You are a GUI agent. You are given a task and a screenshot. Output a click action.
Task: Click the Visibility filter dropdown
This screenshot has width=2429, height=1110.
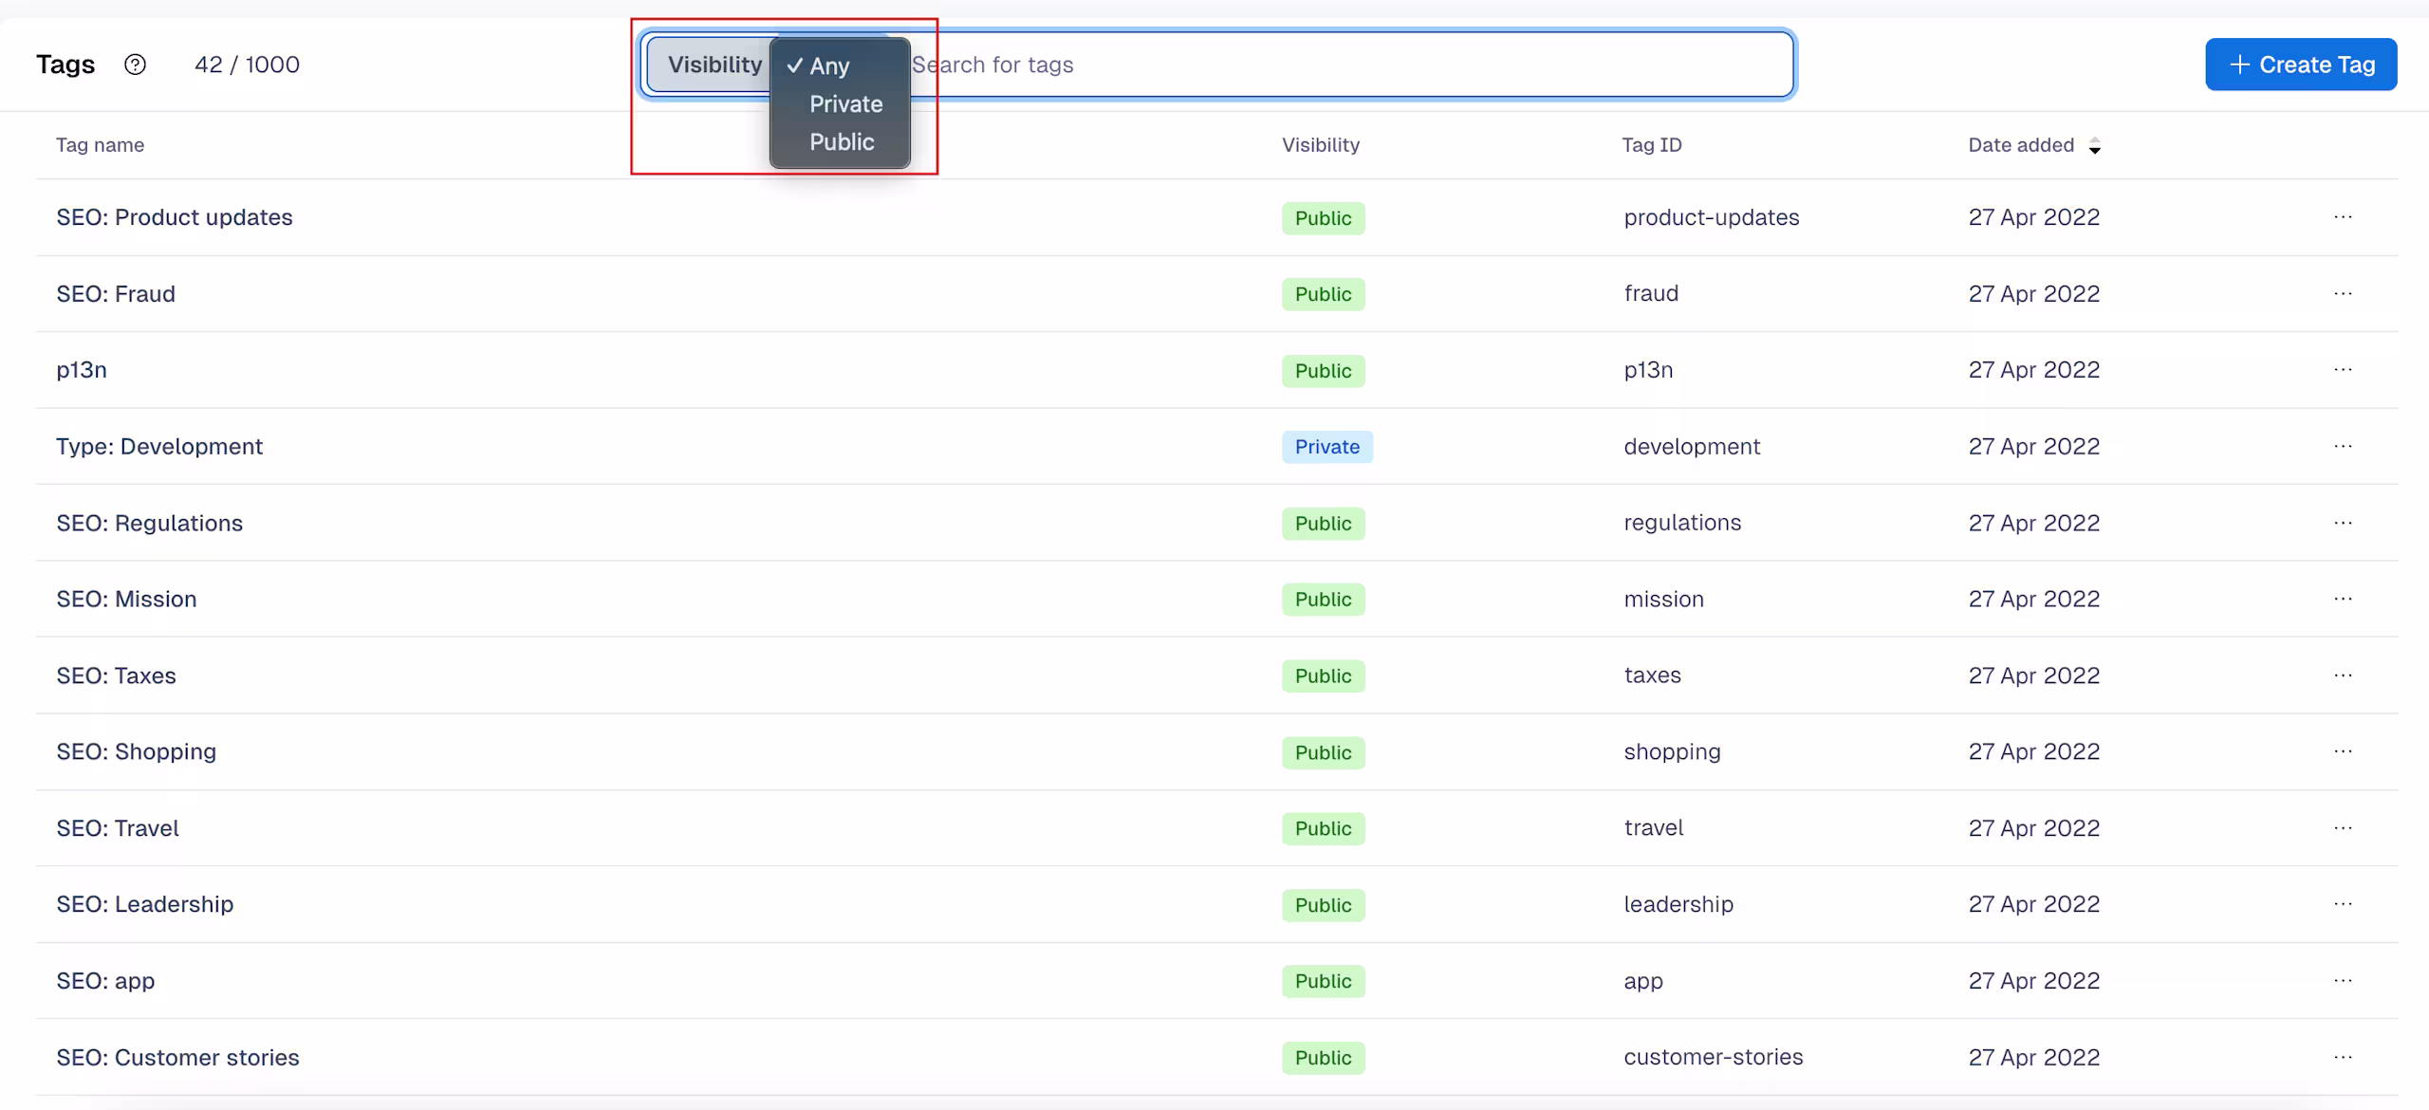tap(714, 65)
